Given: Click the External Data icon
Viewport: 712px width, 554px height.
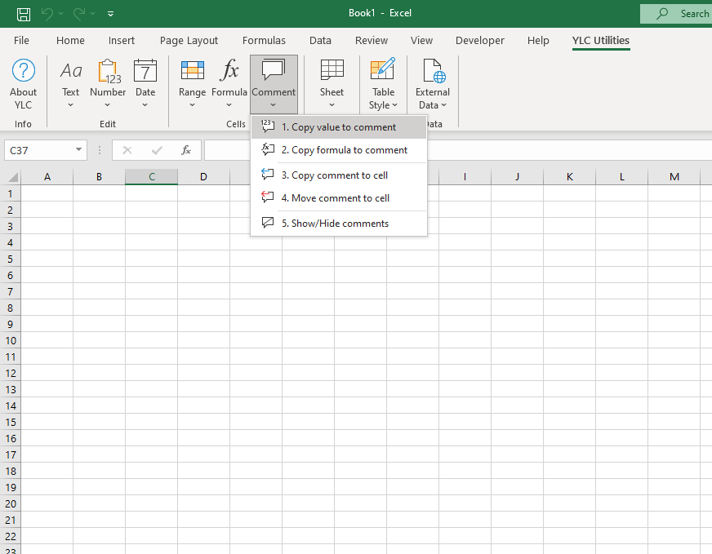Looking at the screenshot, I should pyautogui.click(x=432, y=73).
